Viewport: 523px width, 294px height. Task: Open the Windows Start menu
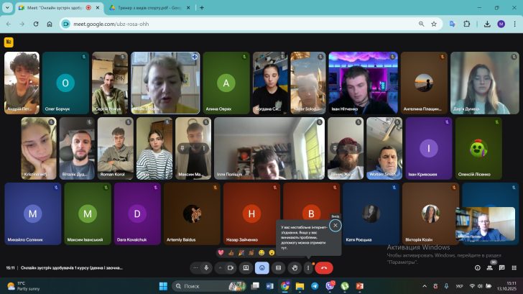163,286
